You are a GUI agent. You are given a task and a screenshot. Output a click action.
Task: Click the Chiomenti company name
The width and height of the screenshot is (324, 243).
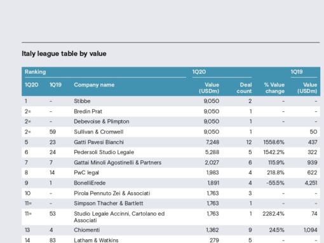pyautogui.click(x=86, y=230)
